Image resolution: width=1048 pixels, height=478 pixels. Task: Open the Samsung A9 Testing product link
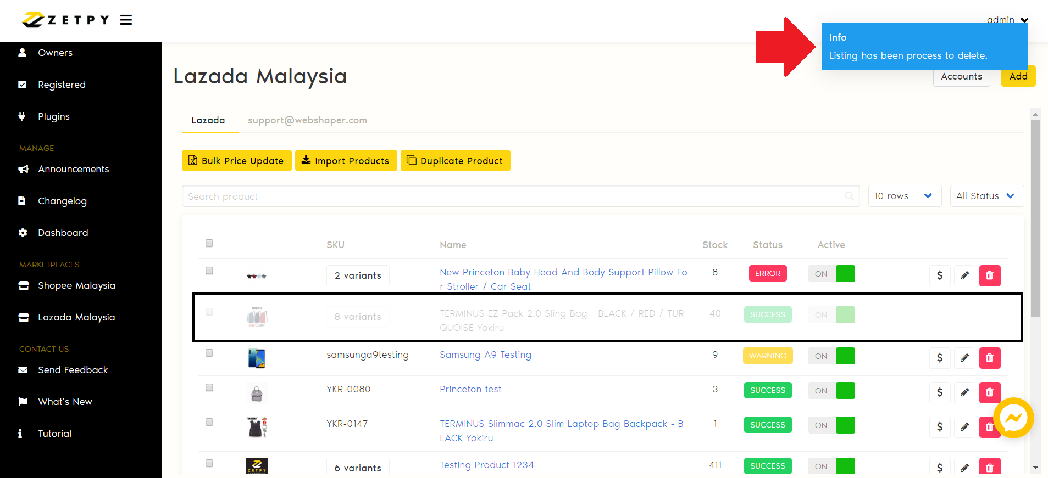(x=485, y=355)
